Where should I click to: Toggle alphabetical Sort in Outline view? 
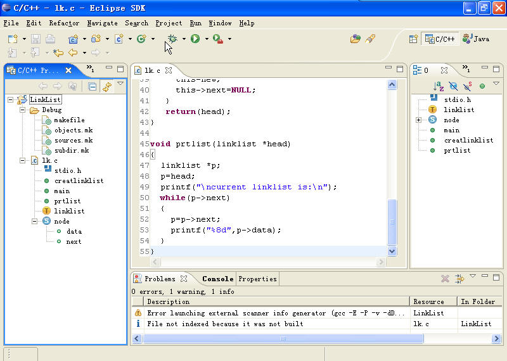(x=439, y=86)
